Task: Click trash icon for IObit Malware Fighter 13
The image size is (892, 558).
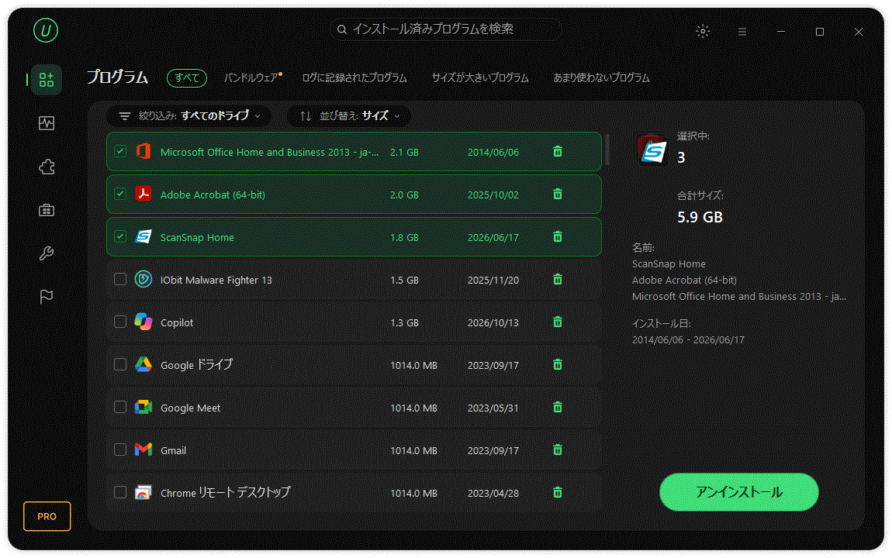Action: (558, 280)
